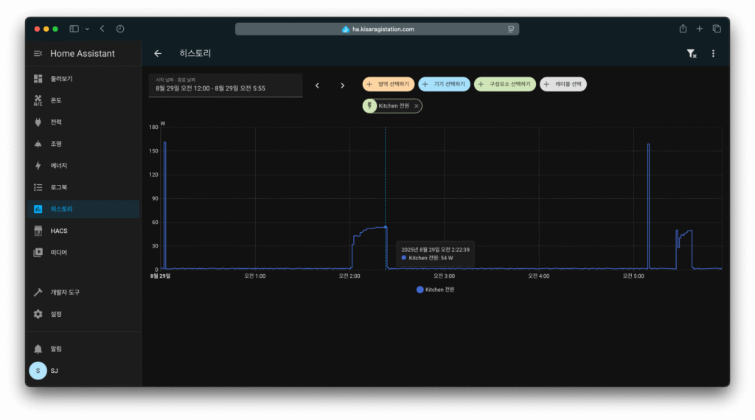This screenshot has width=755, height=420.
Task: Click the back arrow next to 히스토리
Action: coord(158,54)
